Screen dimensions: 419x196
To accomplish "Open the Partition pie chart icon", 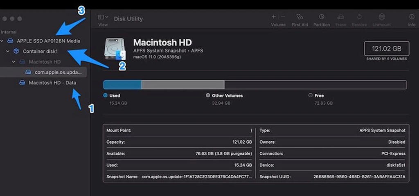I will pyautogui.click(x=322, y=17).
